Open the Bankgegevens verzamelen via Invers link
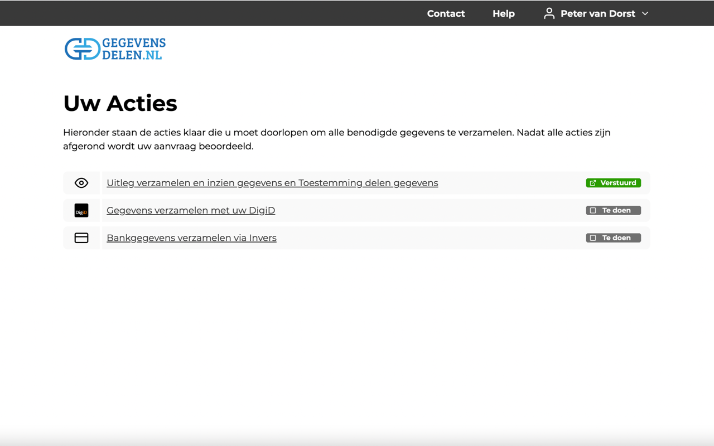Screen dimensions: 714x446 pos(191,237)
